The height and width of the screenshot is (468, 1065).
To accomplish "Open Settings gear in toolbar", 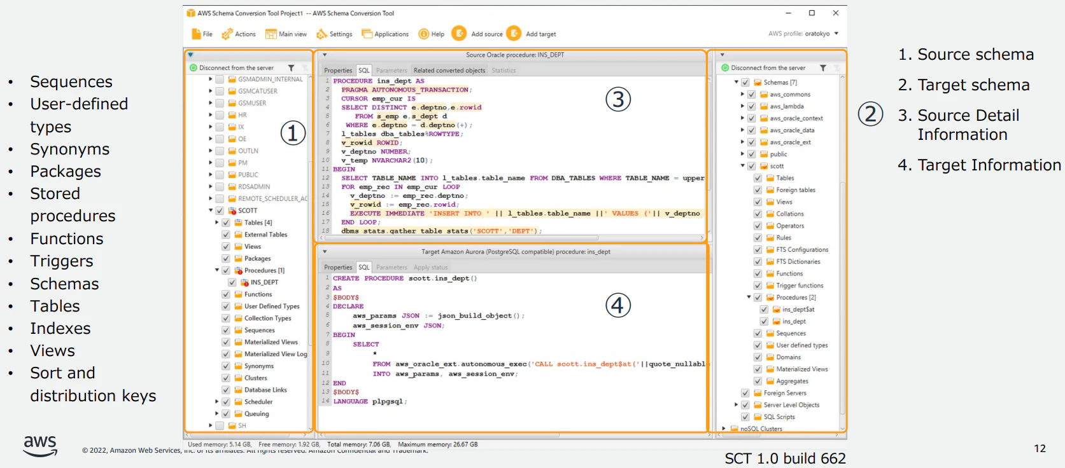I will click(321, 34).
